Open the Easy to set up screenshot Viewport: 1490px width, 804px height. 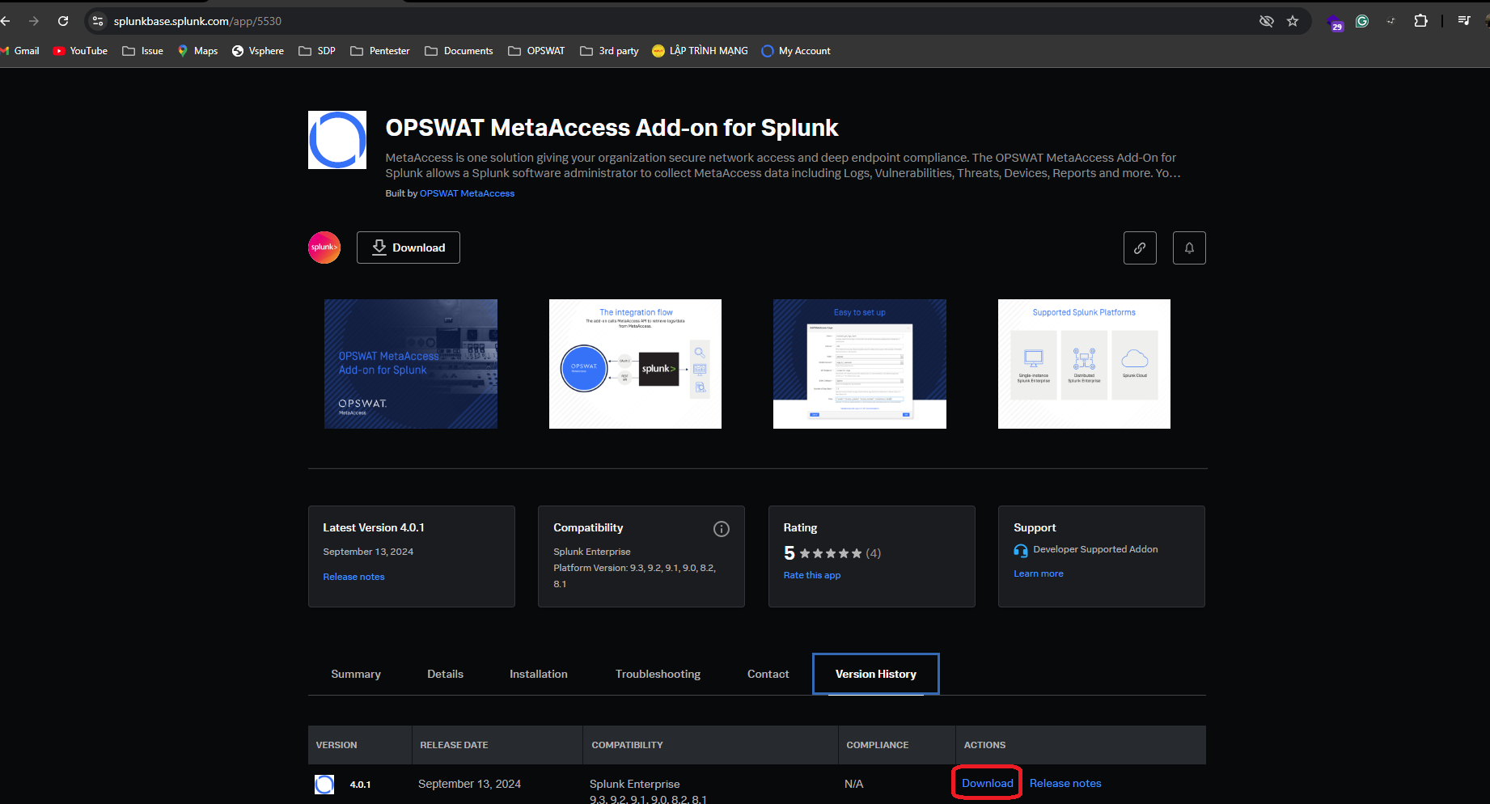860,364
